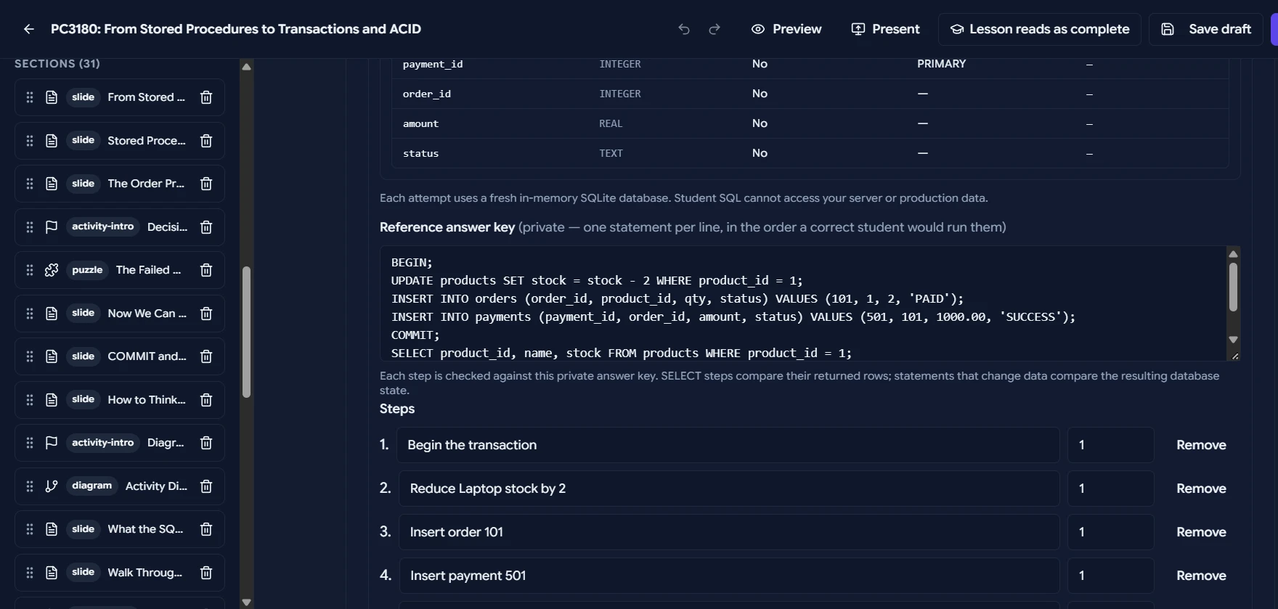Image resolution: width=1278 pixels, height=609 pixels.
Task: Delete 'The Order Pr...' slide section
Action: (206, 184)
